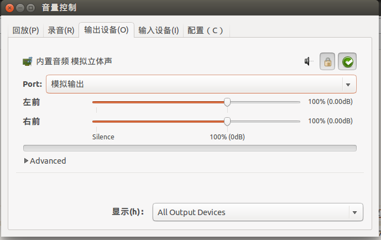Click the sound card icon beside 内置音频
381x240 pixels.
28,61
